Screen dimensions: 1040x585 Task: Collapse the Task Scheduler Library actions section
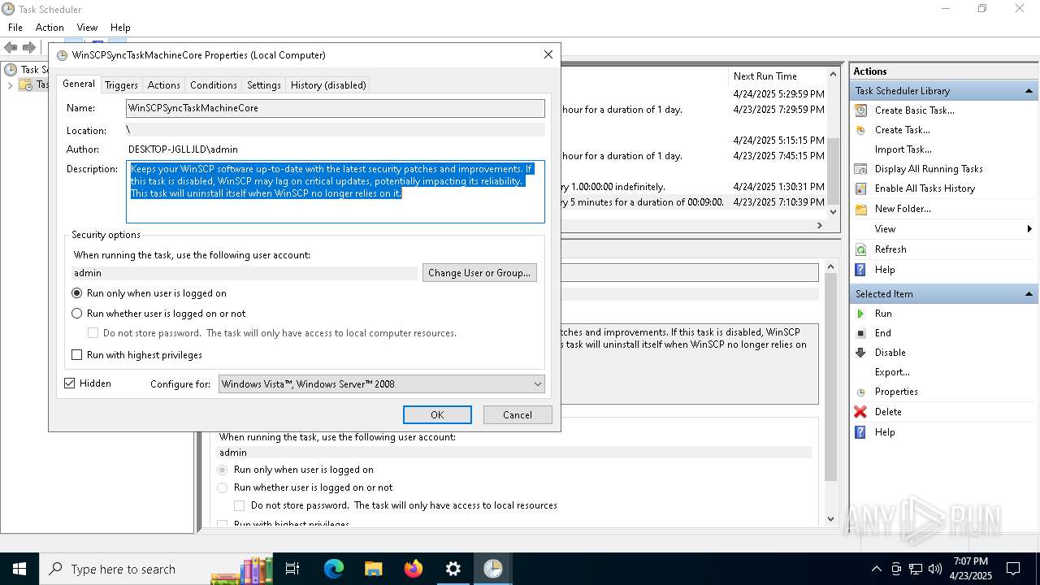click(x=1029, y=91)
